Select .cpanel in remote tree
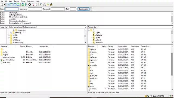The width and height of the screenshot is (174, 98). (98, 38)
